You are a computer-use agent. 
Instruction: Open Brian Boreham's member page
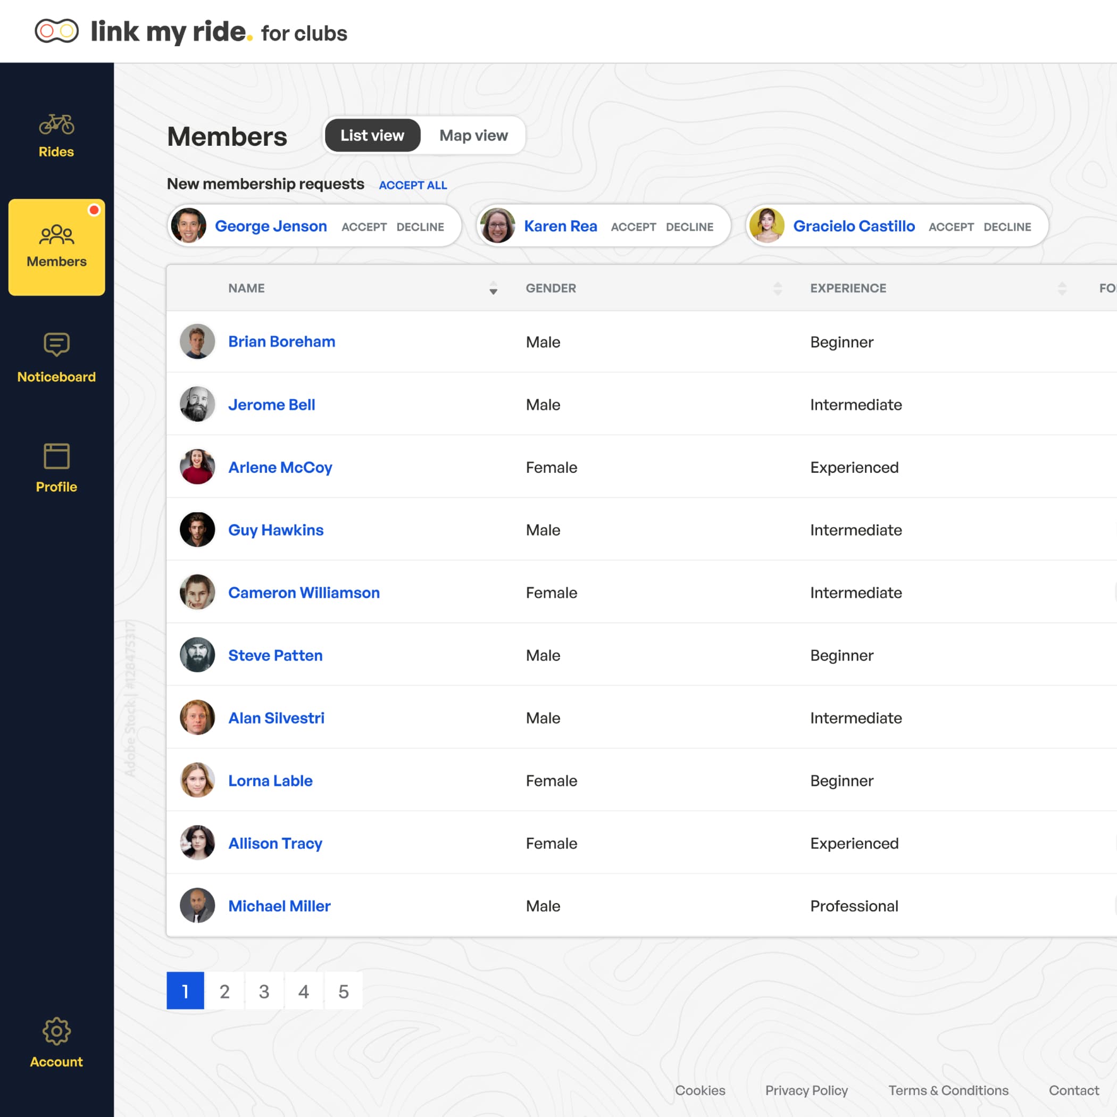pos(281,341)
